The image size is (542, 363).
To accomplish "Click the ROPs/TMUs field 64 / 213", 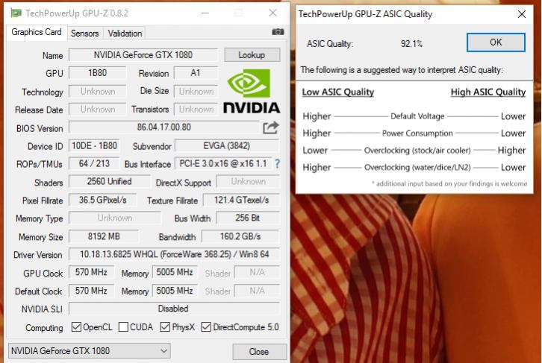I will tap(94, 163).
